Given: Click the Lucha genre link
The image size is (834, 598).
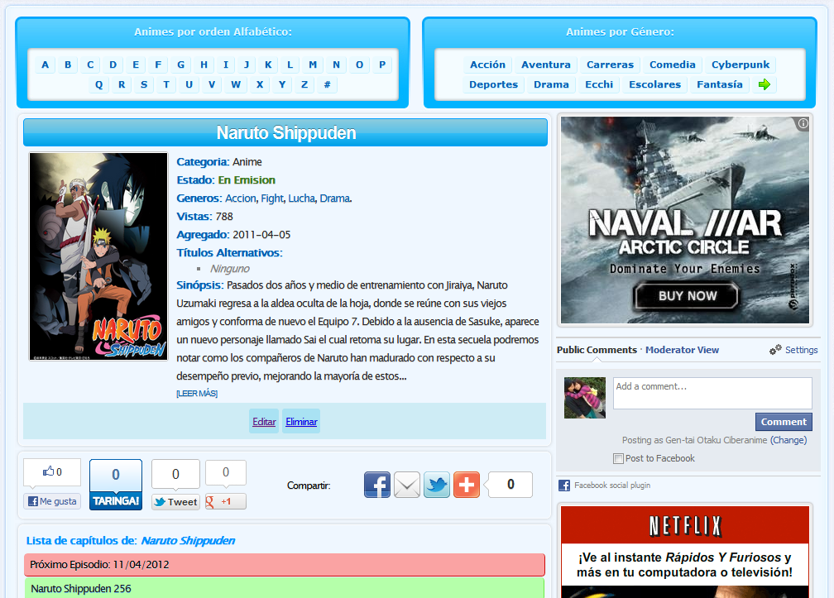Looking at the screenshot, I should pos(301,199).
